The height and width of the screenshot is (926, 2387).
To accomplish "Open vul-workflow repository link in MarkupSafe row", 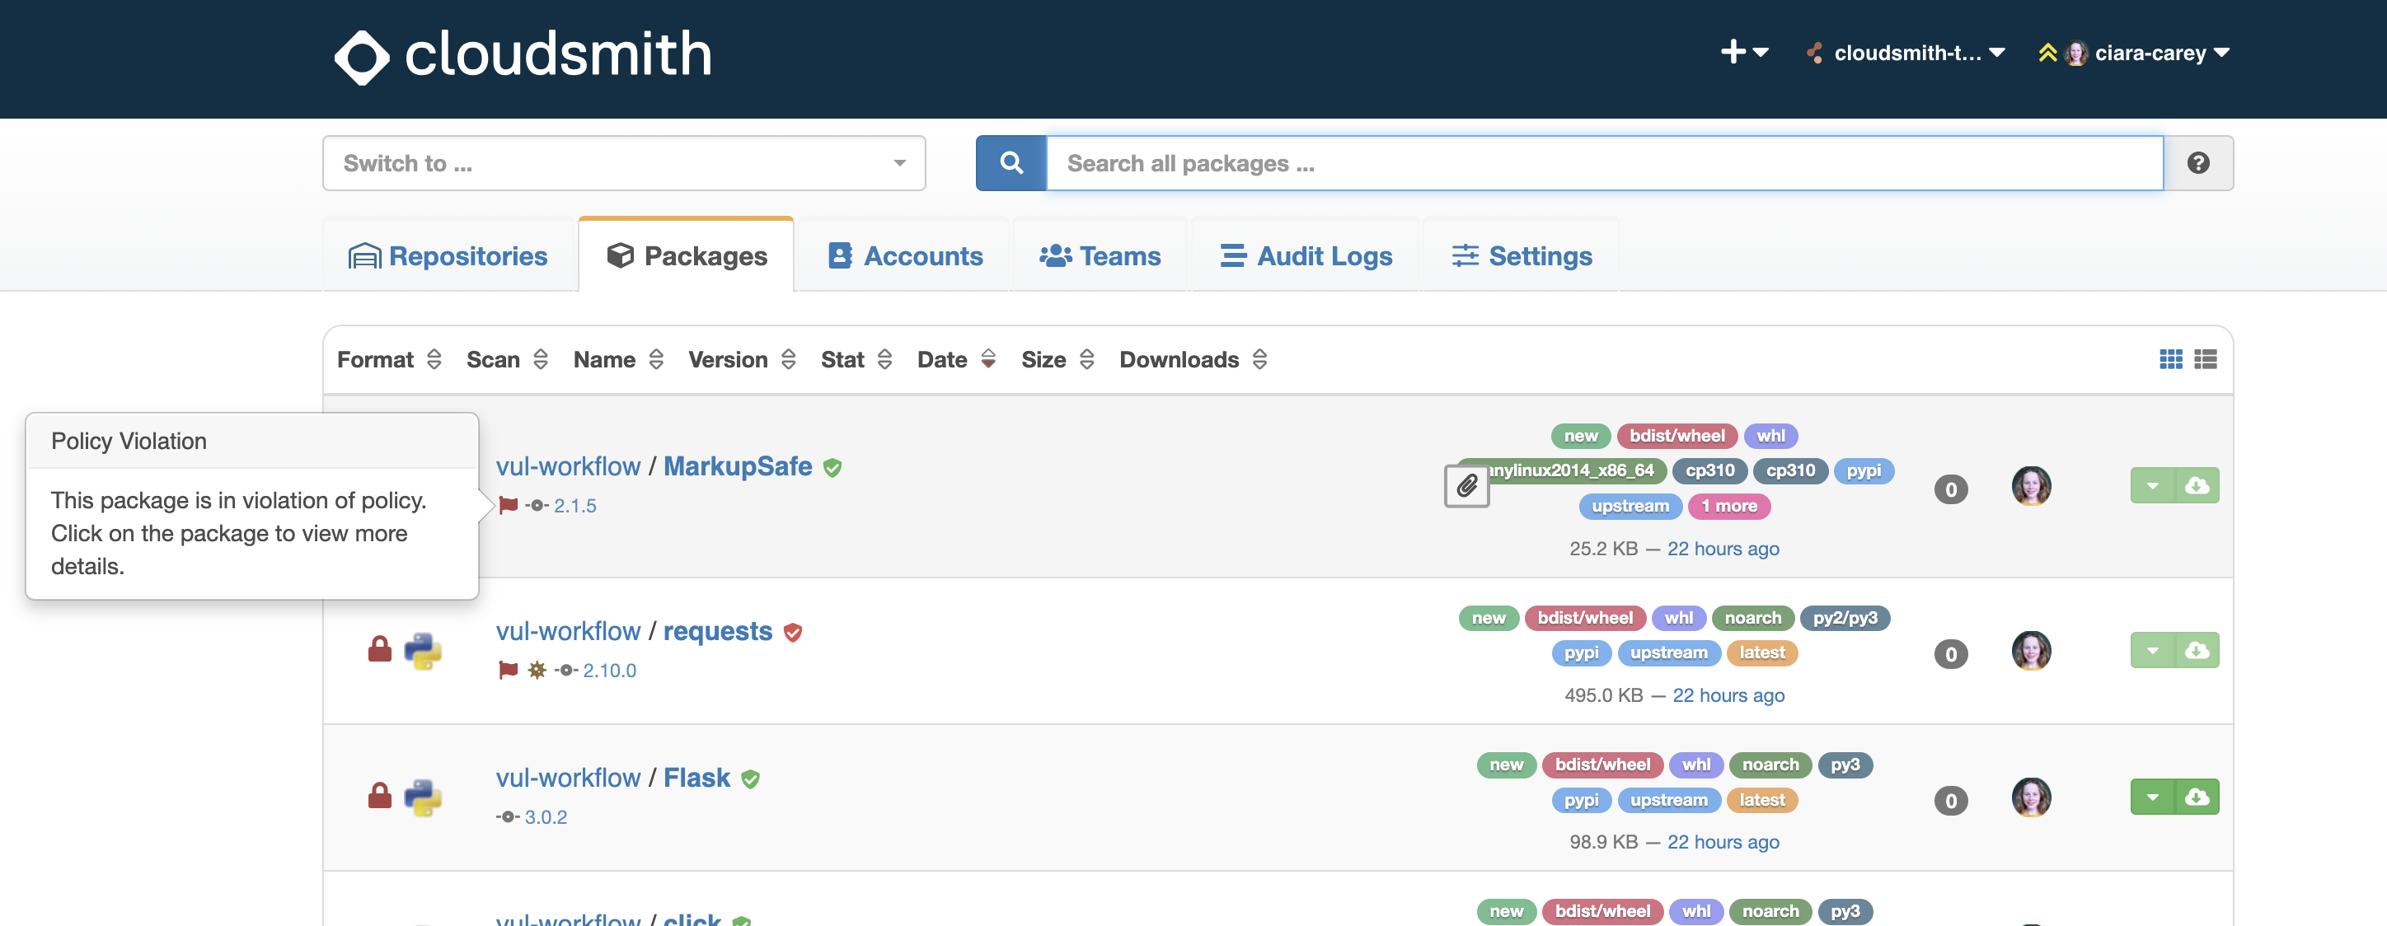I will 568,465.
